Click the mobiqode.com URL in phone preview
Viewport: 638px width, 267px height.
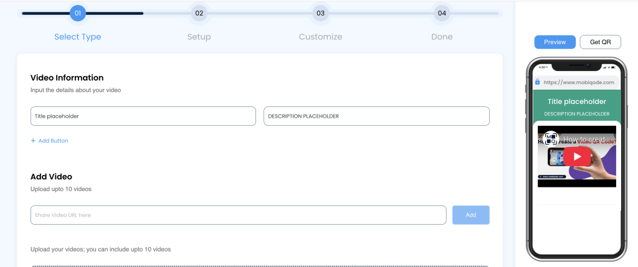[579, 82]
